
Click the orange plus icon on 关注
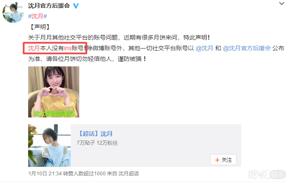217,160
